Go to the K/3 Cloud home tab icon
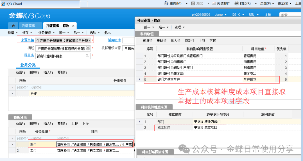Screen dimensions: 303x161 [x=13, y=26]
